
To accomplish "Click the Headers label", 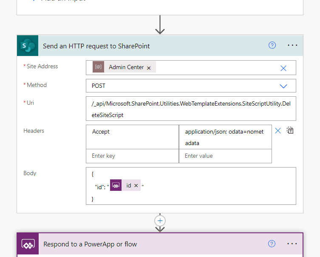I will (x=34, y=131).
